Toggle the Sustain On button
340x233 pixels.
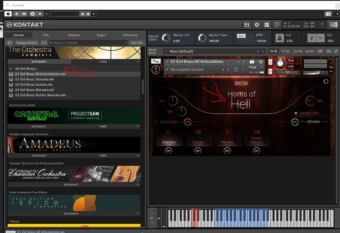198,151
